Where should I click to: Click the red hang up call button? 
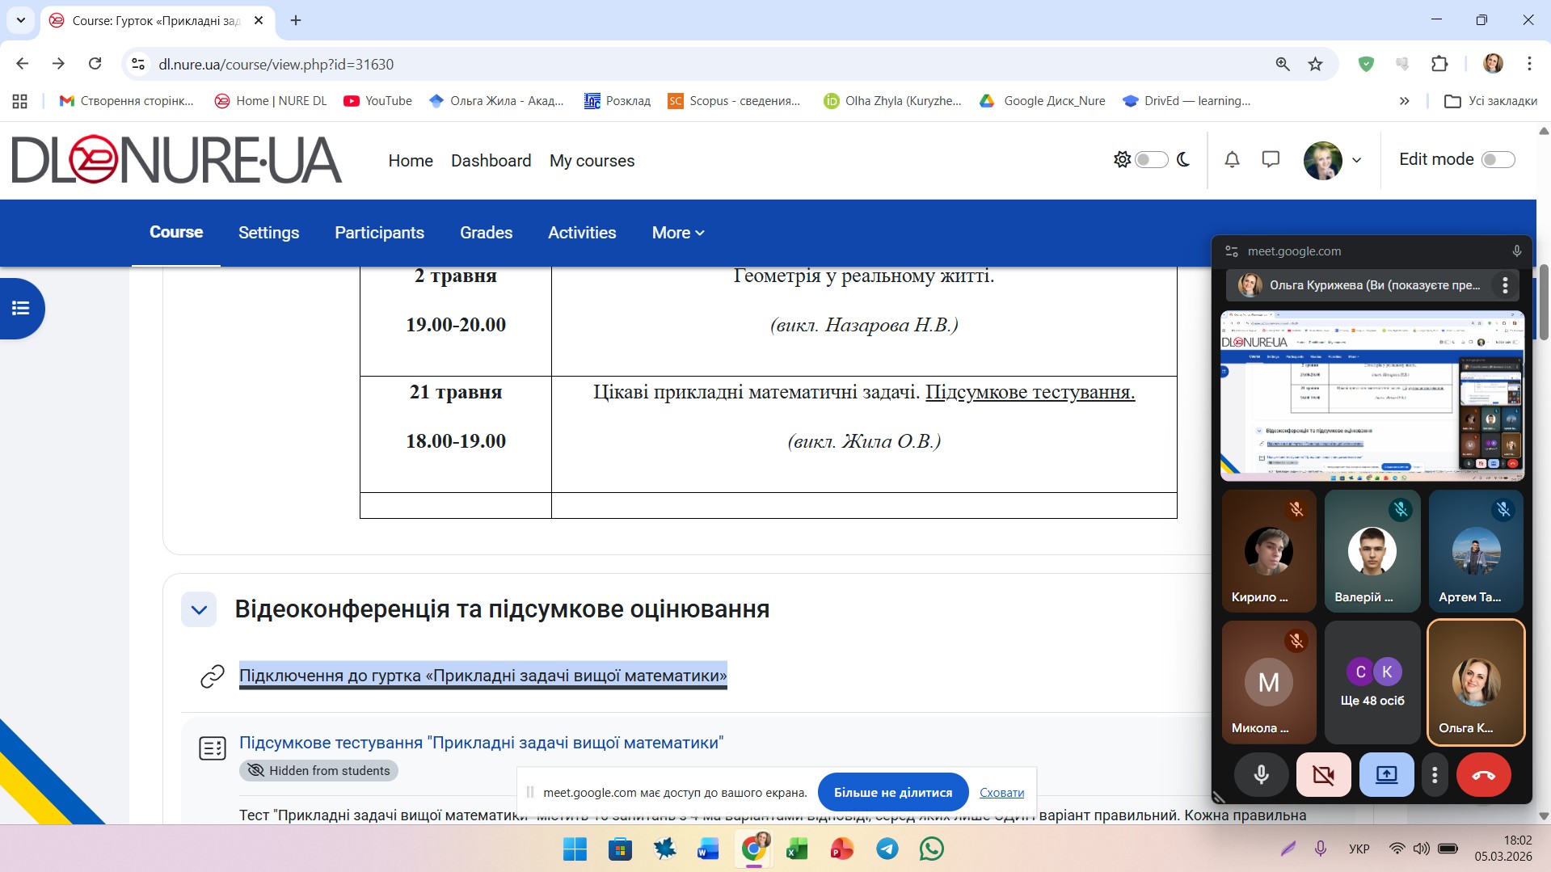pyautogui.click(x=1483, y=775)
